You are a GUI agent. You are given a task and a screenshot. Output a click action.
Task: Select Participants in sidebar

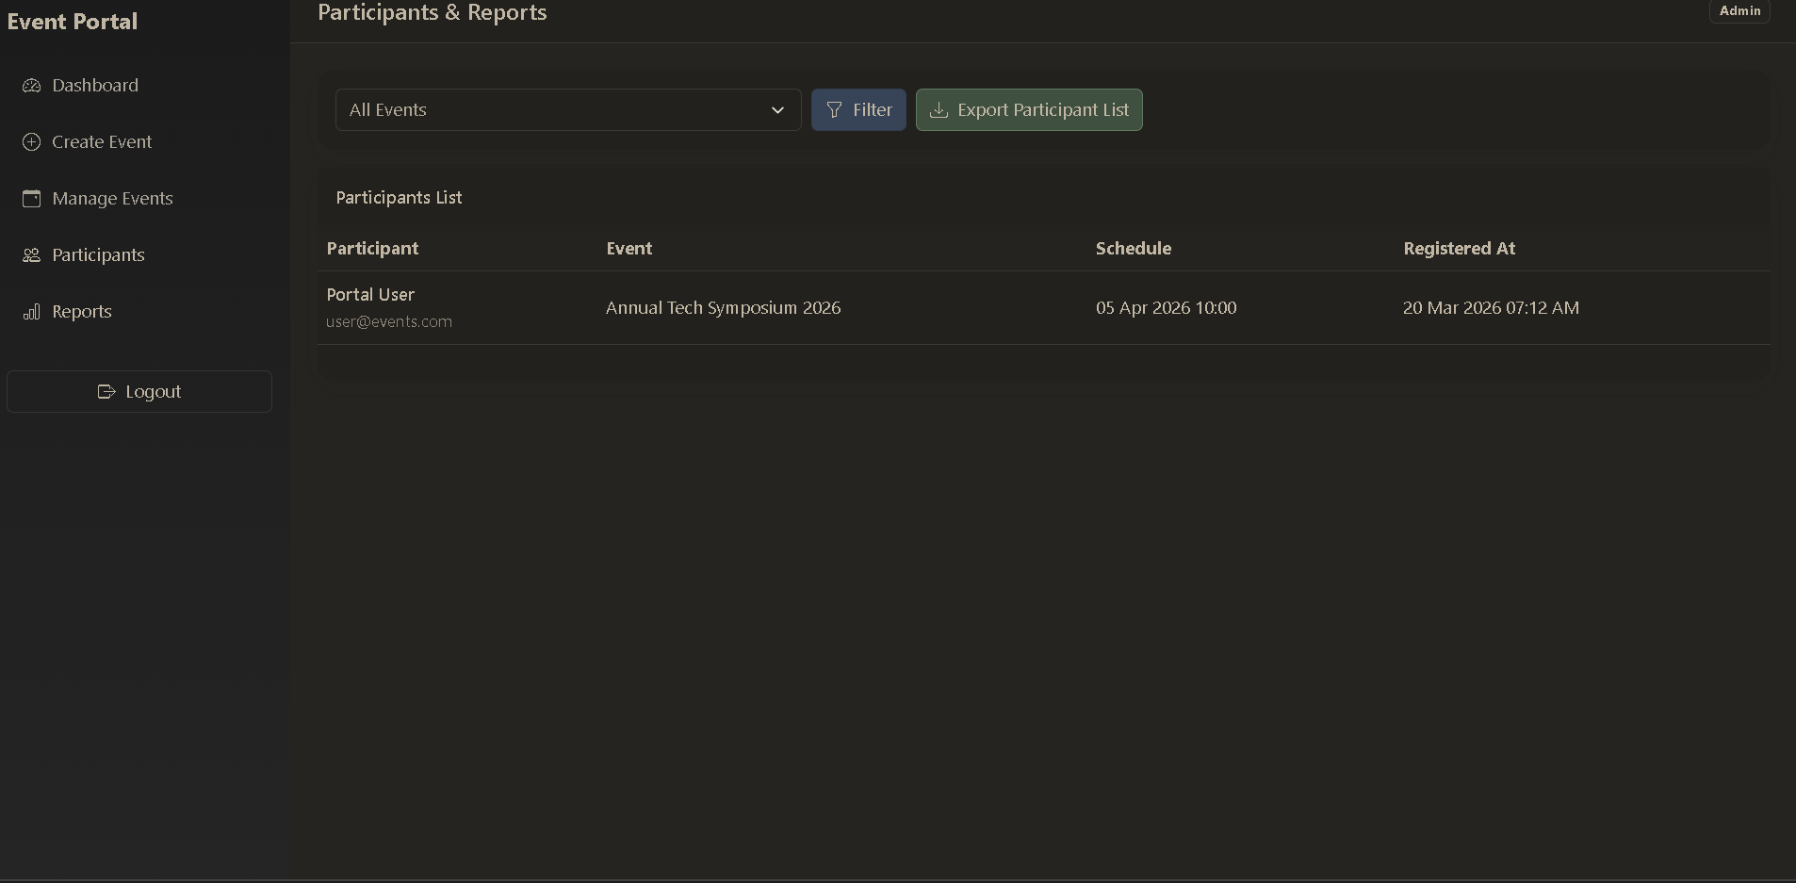click(139, 255)
